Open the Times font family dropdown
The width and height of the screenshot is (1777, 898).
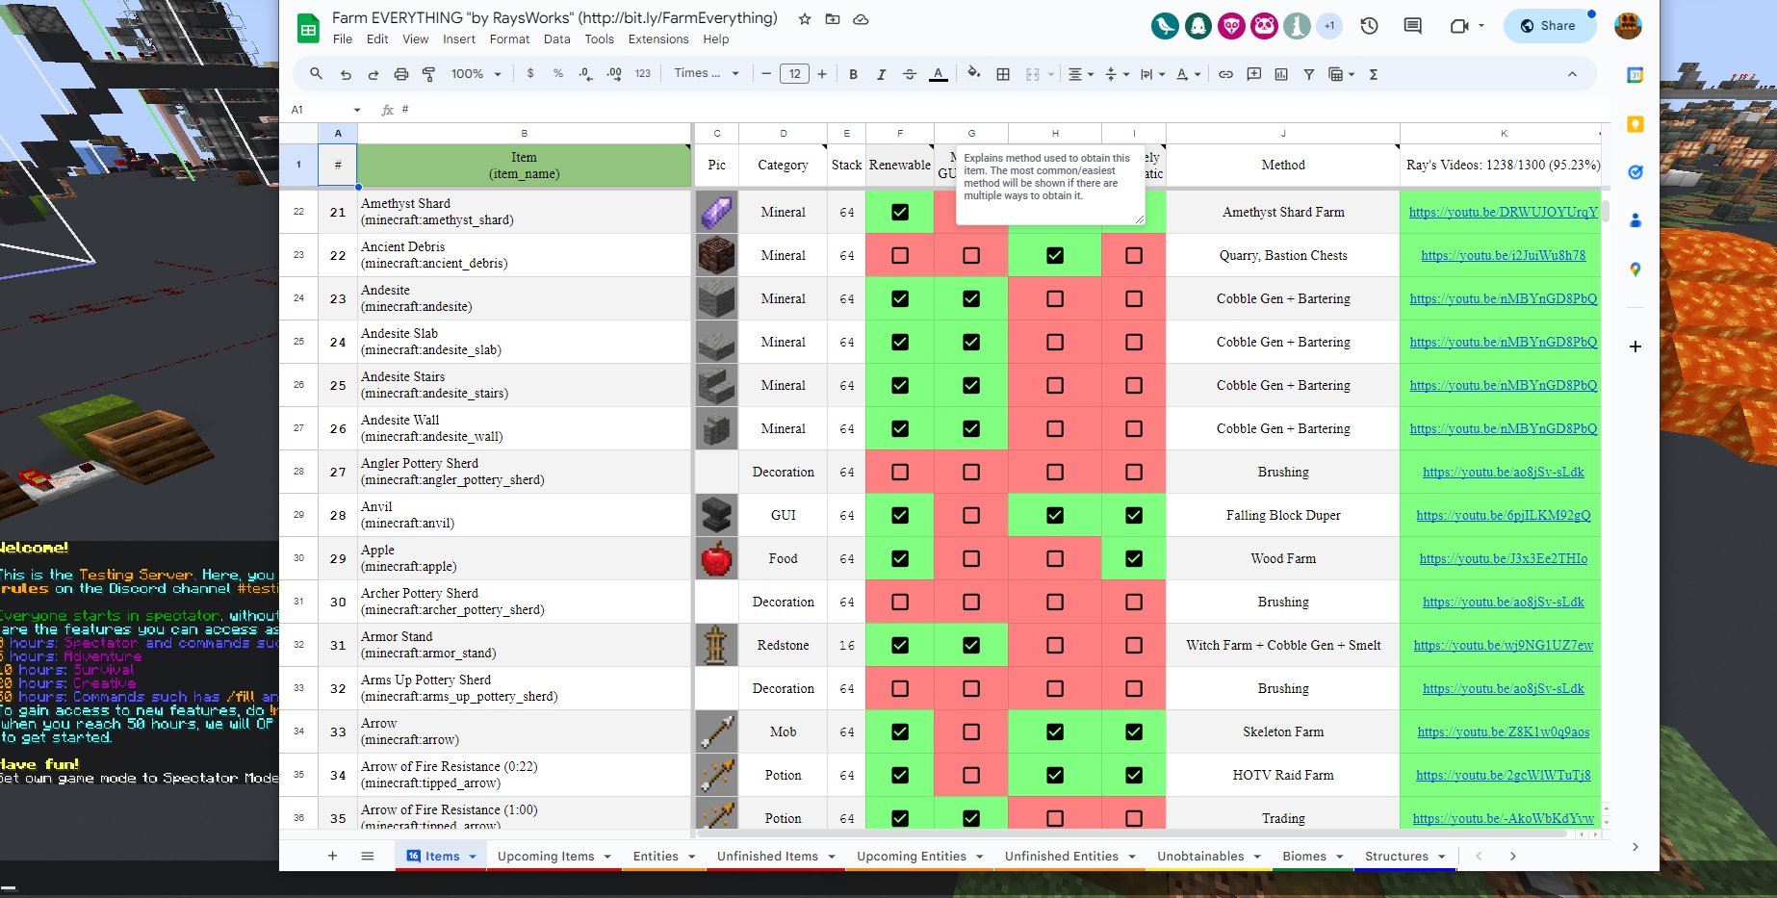707,73
